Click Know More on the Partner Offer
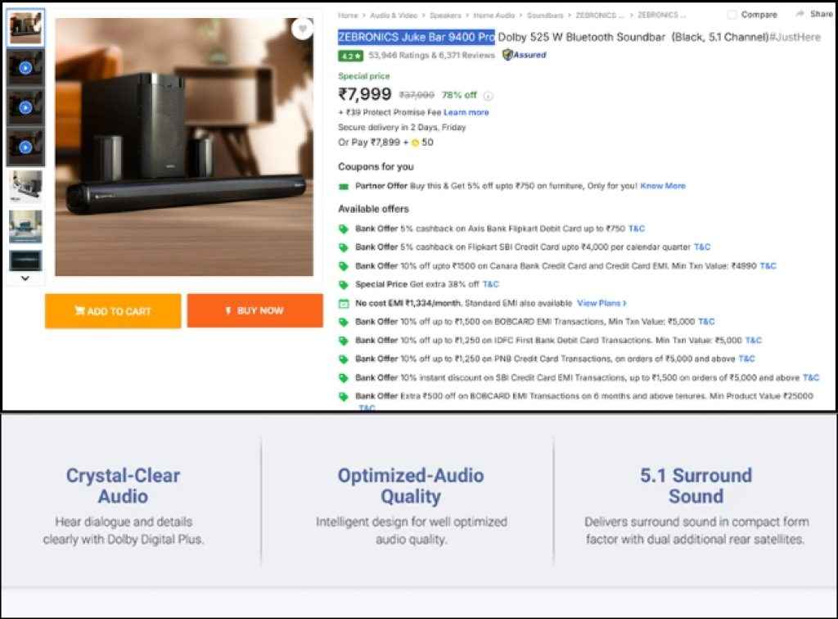 663,186
